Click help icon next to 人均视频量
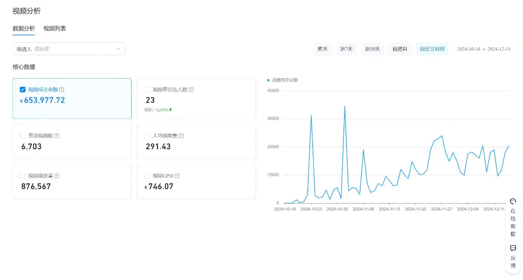The height and width of the screenshot is (280, 523). pyautogui.click(x=181, y=136)
